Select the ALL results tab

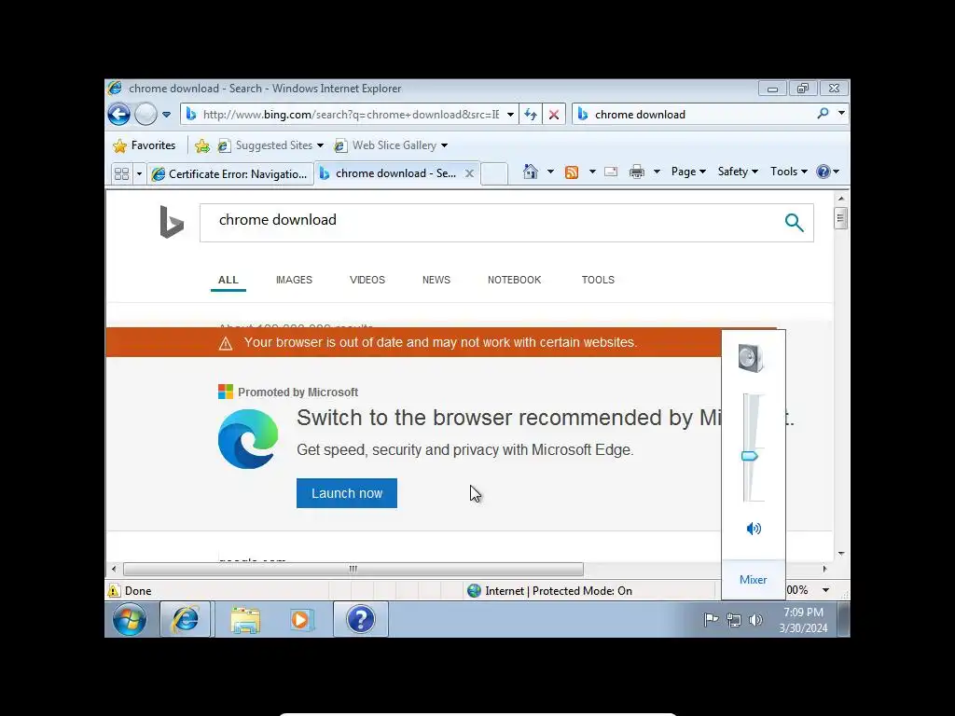[228, 280]
